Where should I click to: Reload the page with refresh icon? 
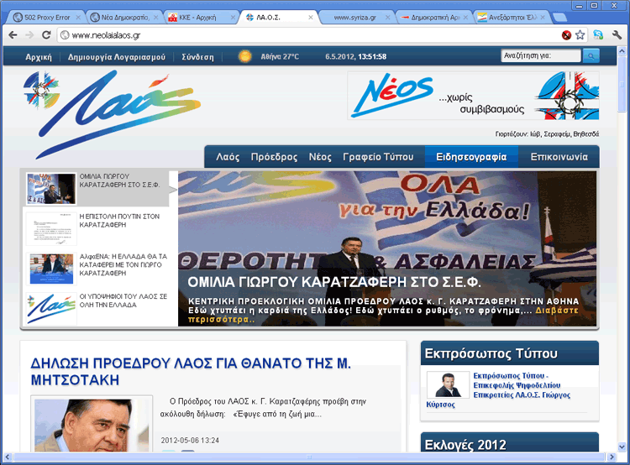[46, 35]
